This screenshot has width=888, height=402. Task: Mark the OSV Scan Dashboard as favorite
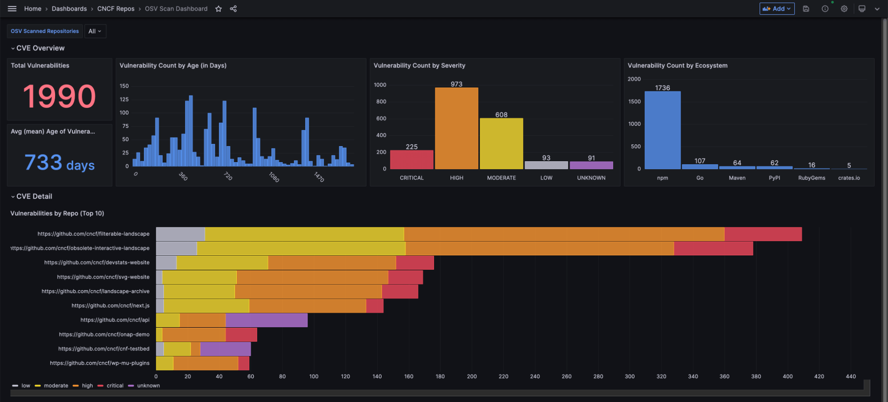pyautogui.click(x=218, y=8)
